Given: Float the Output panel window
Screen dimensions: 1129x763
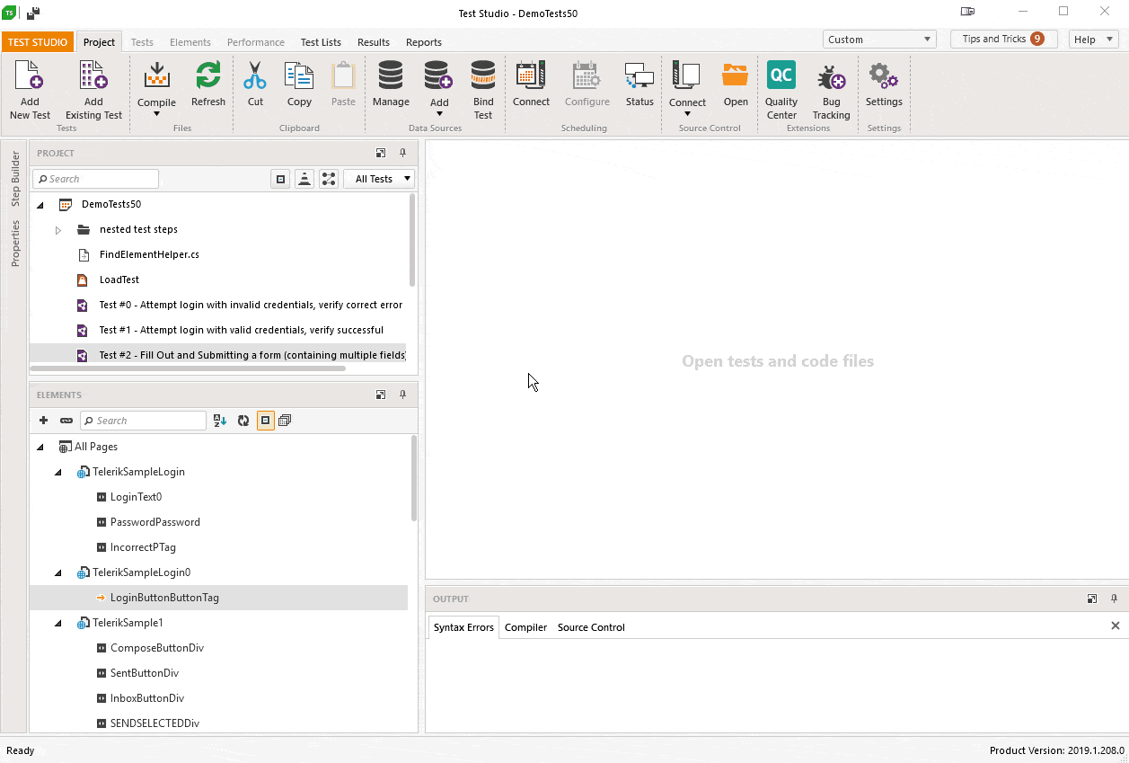Looking at the screenshot, I should pos(1092,599).
